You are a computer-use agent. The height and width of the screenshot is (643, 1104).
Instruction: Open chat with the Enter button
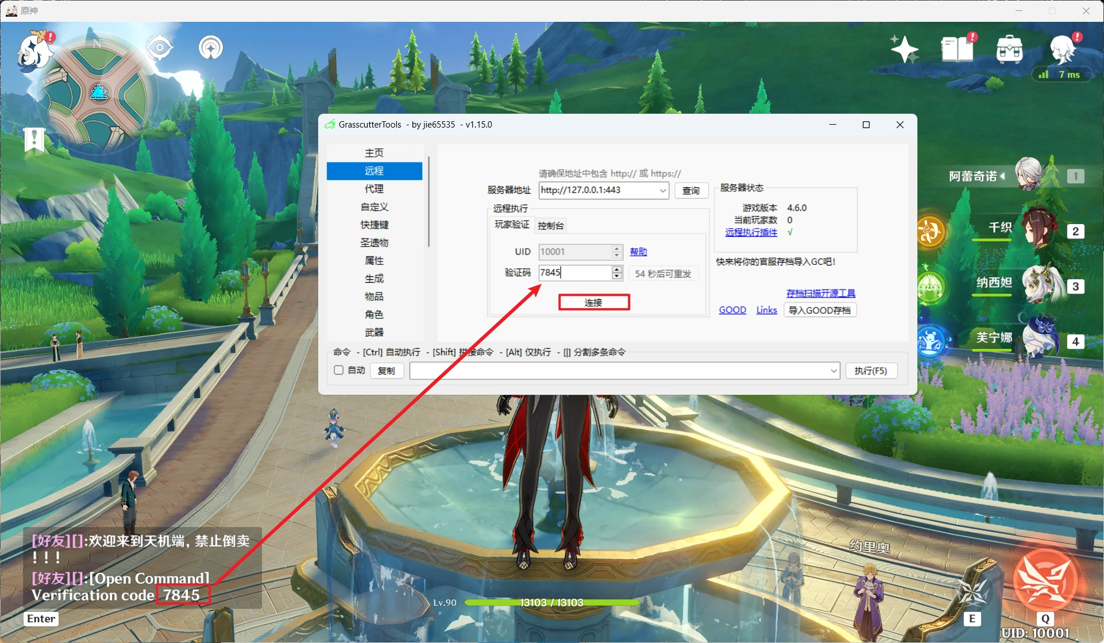point(41,619)
